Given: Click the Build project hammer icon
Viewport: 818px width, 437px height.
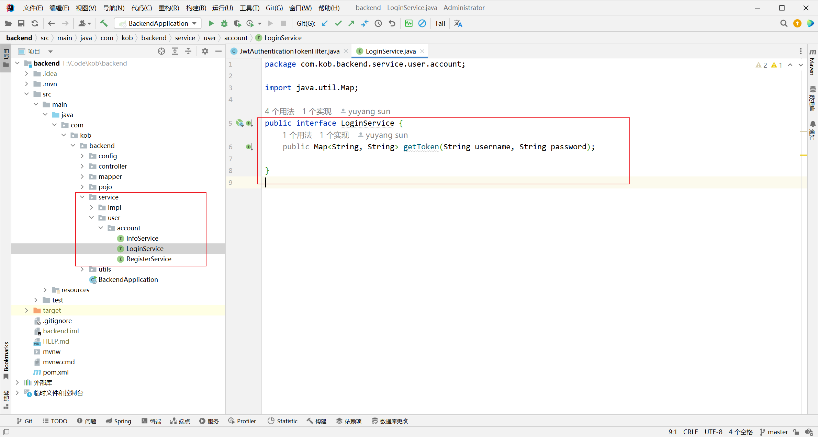Looking at the screenshot, I should (x=104, y=23).
